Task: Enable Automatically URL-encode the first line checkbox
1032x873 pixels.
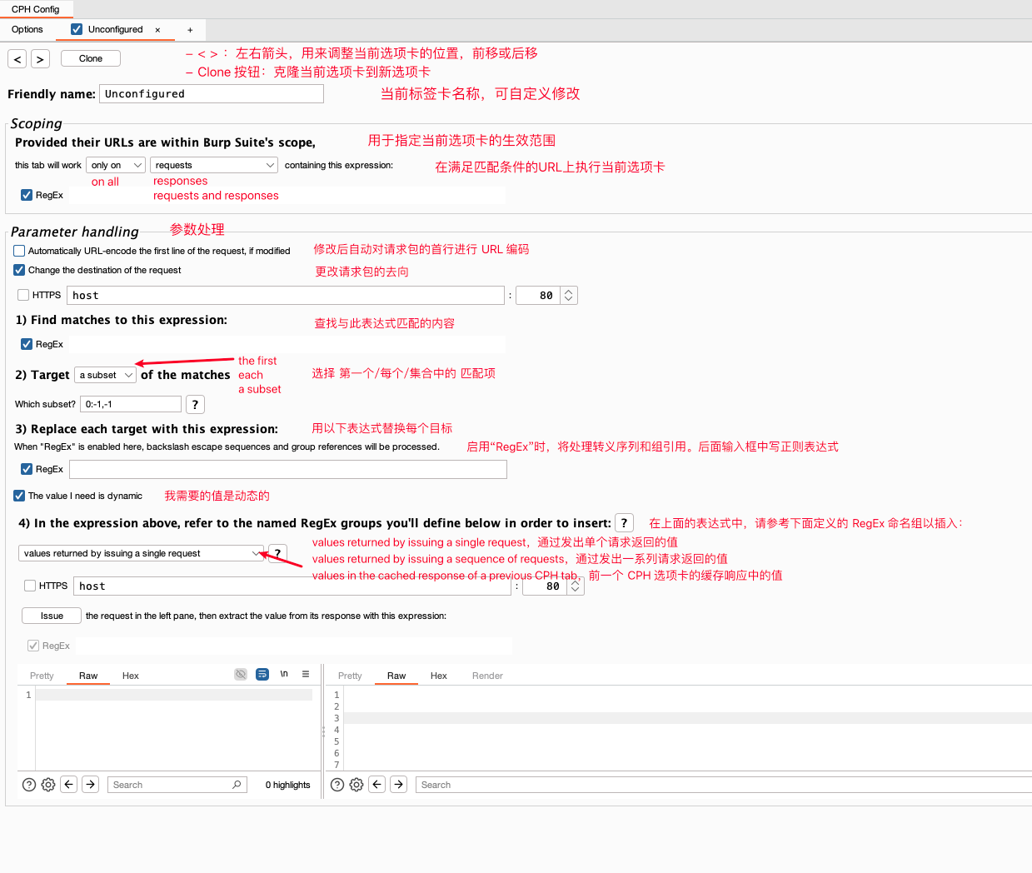Action: 19,251
